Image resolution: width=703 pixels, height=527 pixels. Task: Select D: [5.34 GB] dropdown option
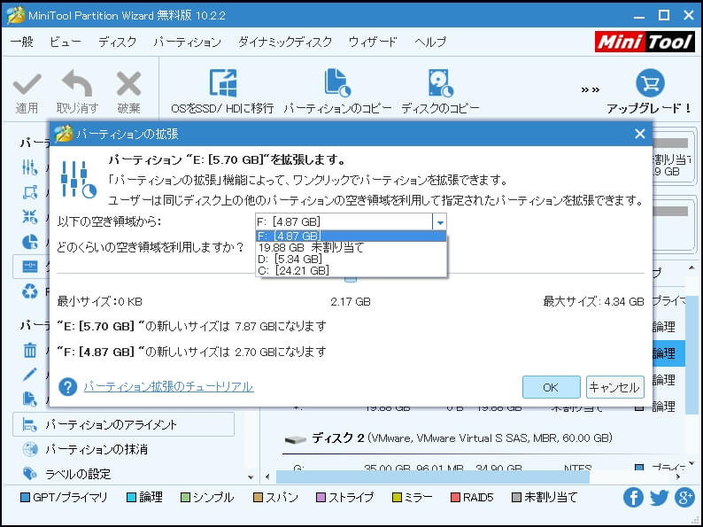point(351,260)
